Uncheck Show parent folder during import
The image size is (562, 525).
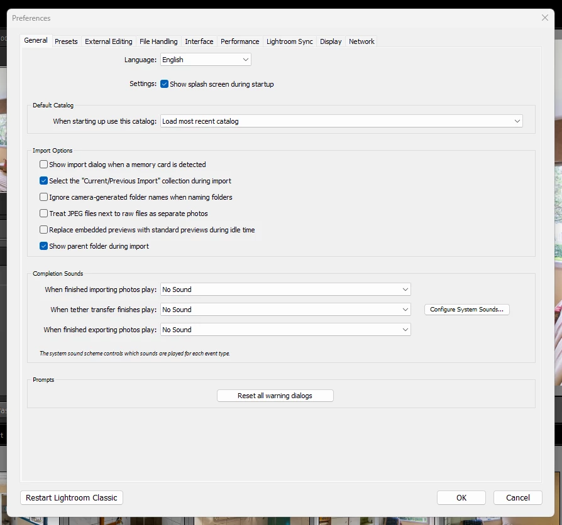tap(44, 246)
